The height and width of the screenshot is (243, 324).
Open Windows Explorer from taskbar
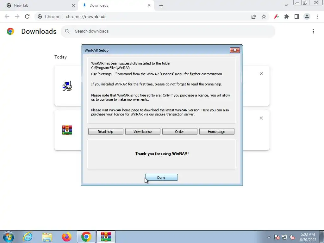tap(47, 237)
